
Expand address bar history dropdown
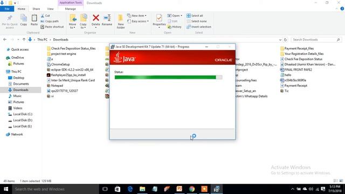[x=280, y=40]
